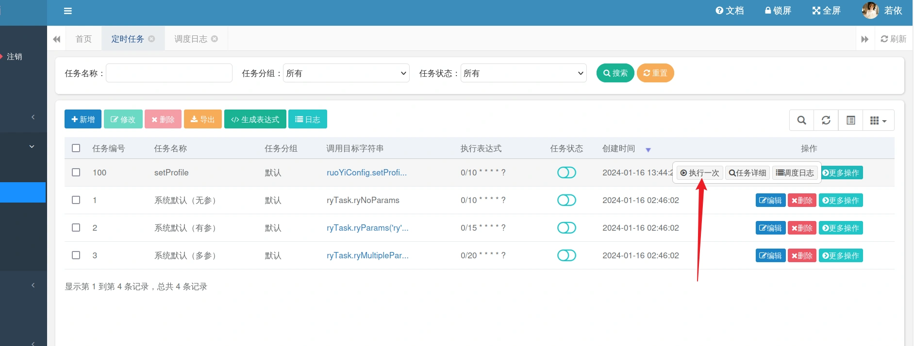
Task: Toggle card view with the list icon
Action: click(850, 120)
